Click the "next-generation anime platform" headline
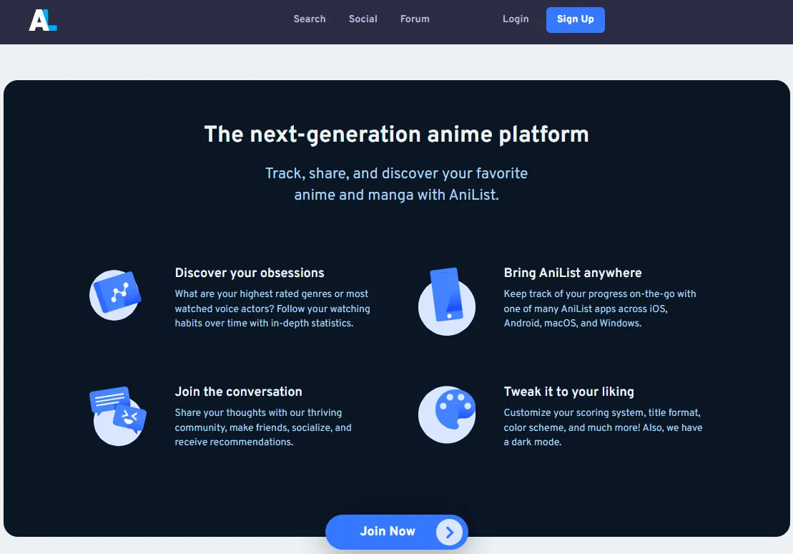This screenshot has width=793, height=554. (x=396, y=135)
